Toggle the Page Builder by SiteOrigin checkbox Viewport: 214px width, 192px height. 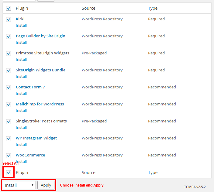9,36
